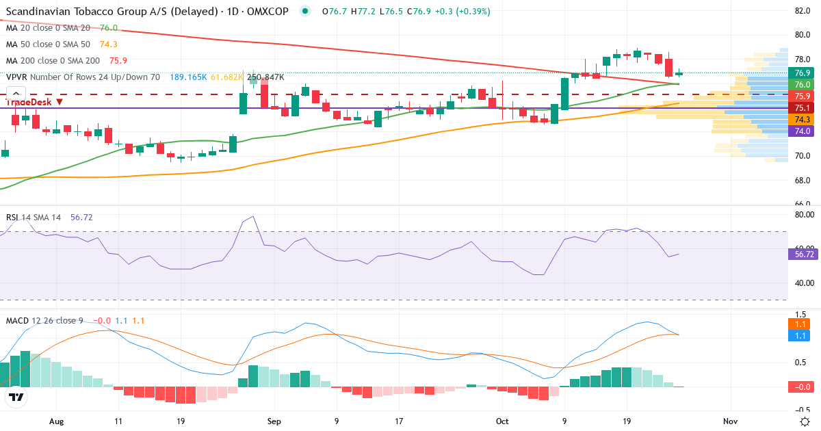Click the Oct label on time axis
The image size is (821, 431).
coord(503,421)
